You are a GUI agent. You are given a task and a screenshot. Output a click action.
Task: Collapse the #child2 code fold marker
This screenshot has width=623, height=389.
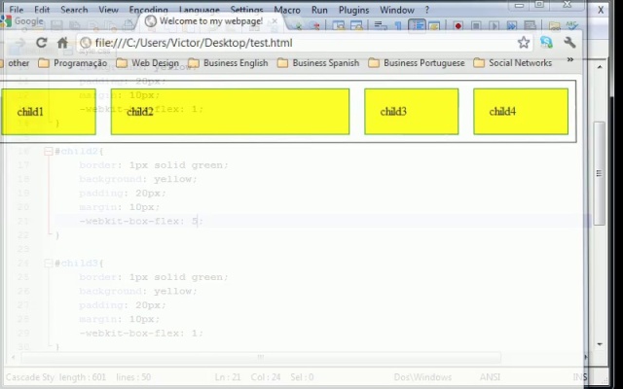49,152
